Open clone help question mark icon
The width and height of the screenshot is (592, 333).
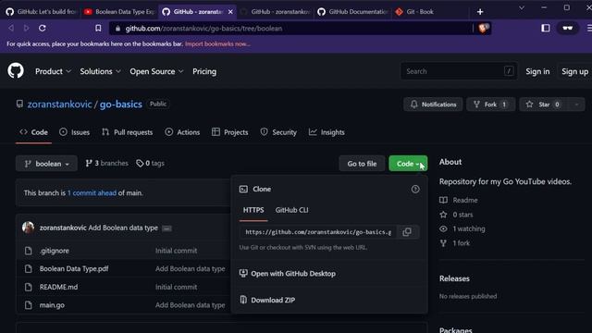coord(415,189)
